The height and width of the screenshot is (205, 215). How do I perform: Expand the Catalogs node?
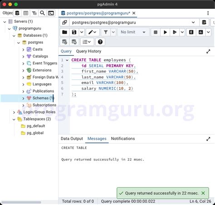[x=23, y=56]
